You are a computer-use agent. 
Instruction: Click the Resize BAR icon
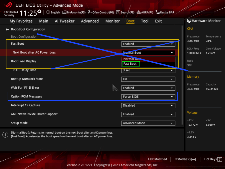click(x=157, y=12)
